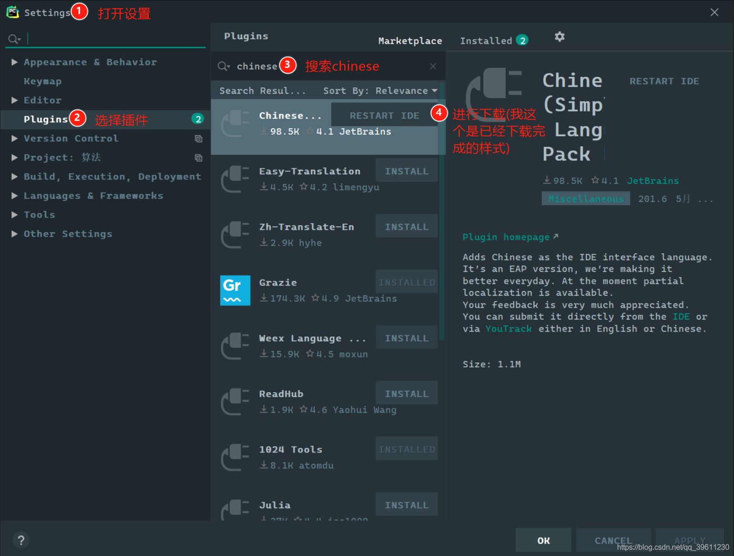The height and width of the screenshot is (556, 734).
Task: Click the Julia plugin icon
Action: pyautogui.click(x=235, y=510)
